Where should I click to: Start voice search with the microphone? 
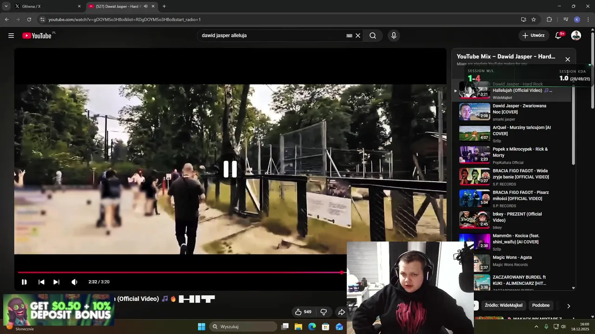coord(394,36)
